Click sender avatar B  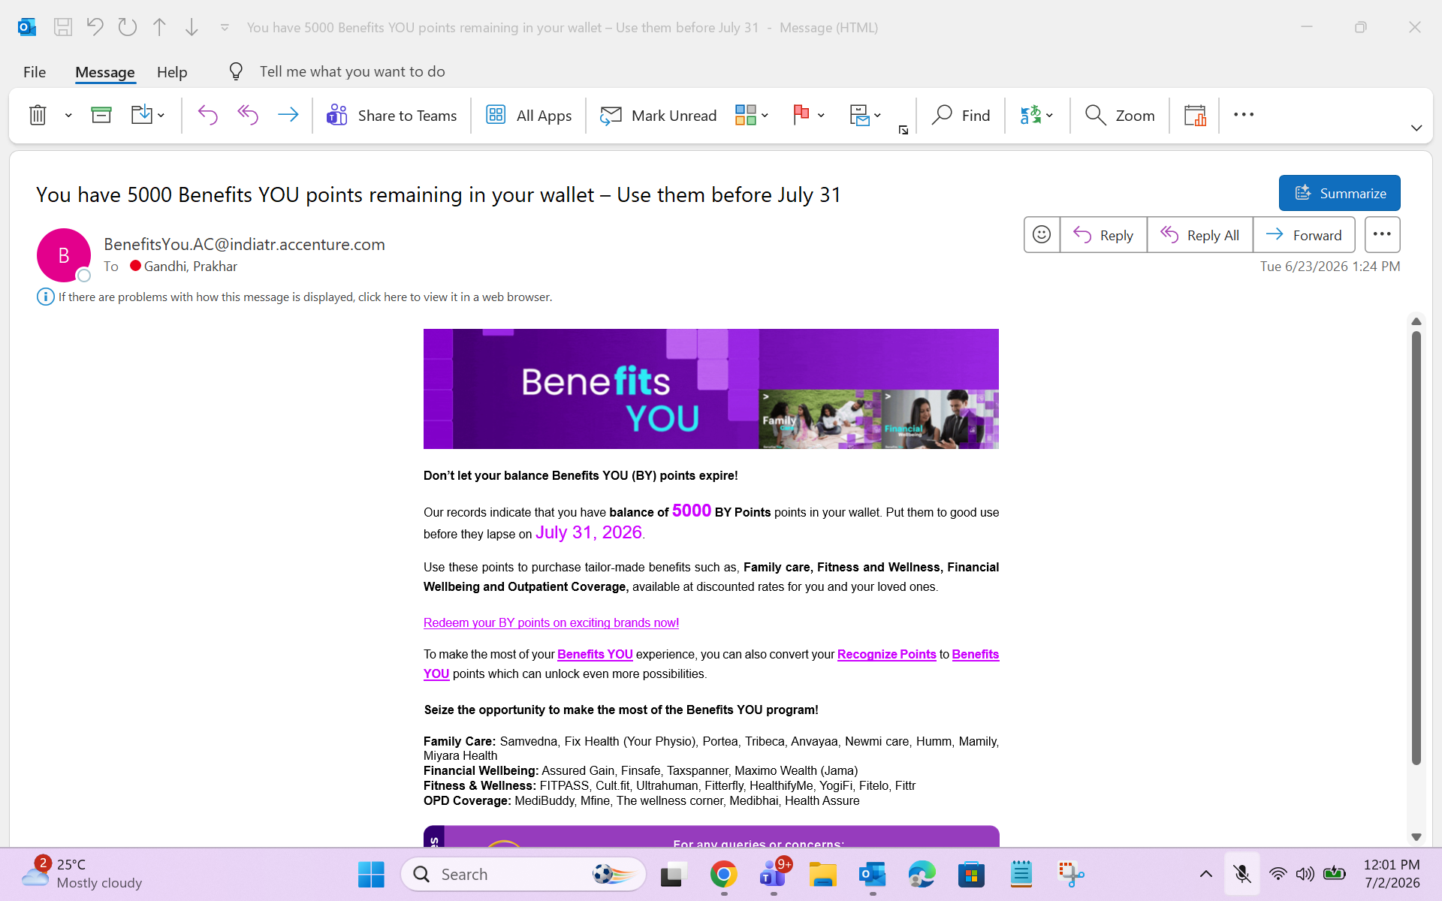point(64,255)
